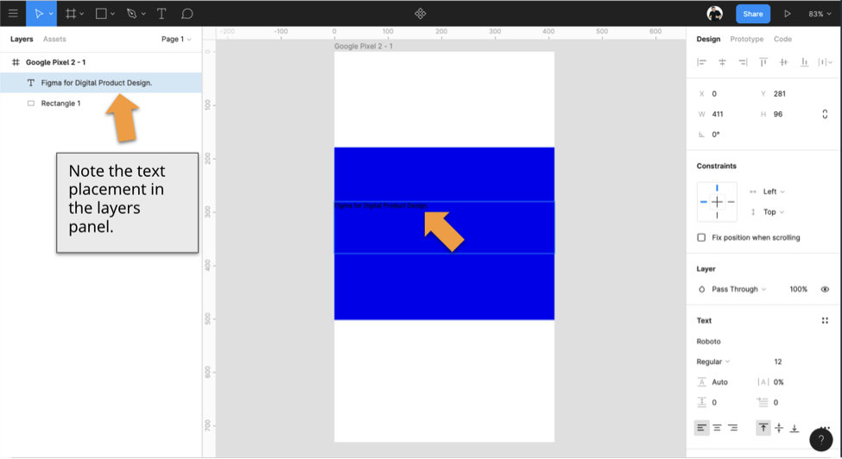
Task: Click the components icon in top center
Action: click(x=421, y=14)
